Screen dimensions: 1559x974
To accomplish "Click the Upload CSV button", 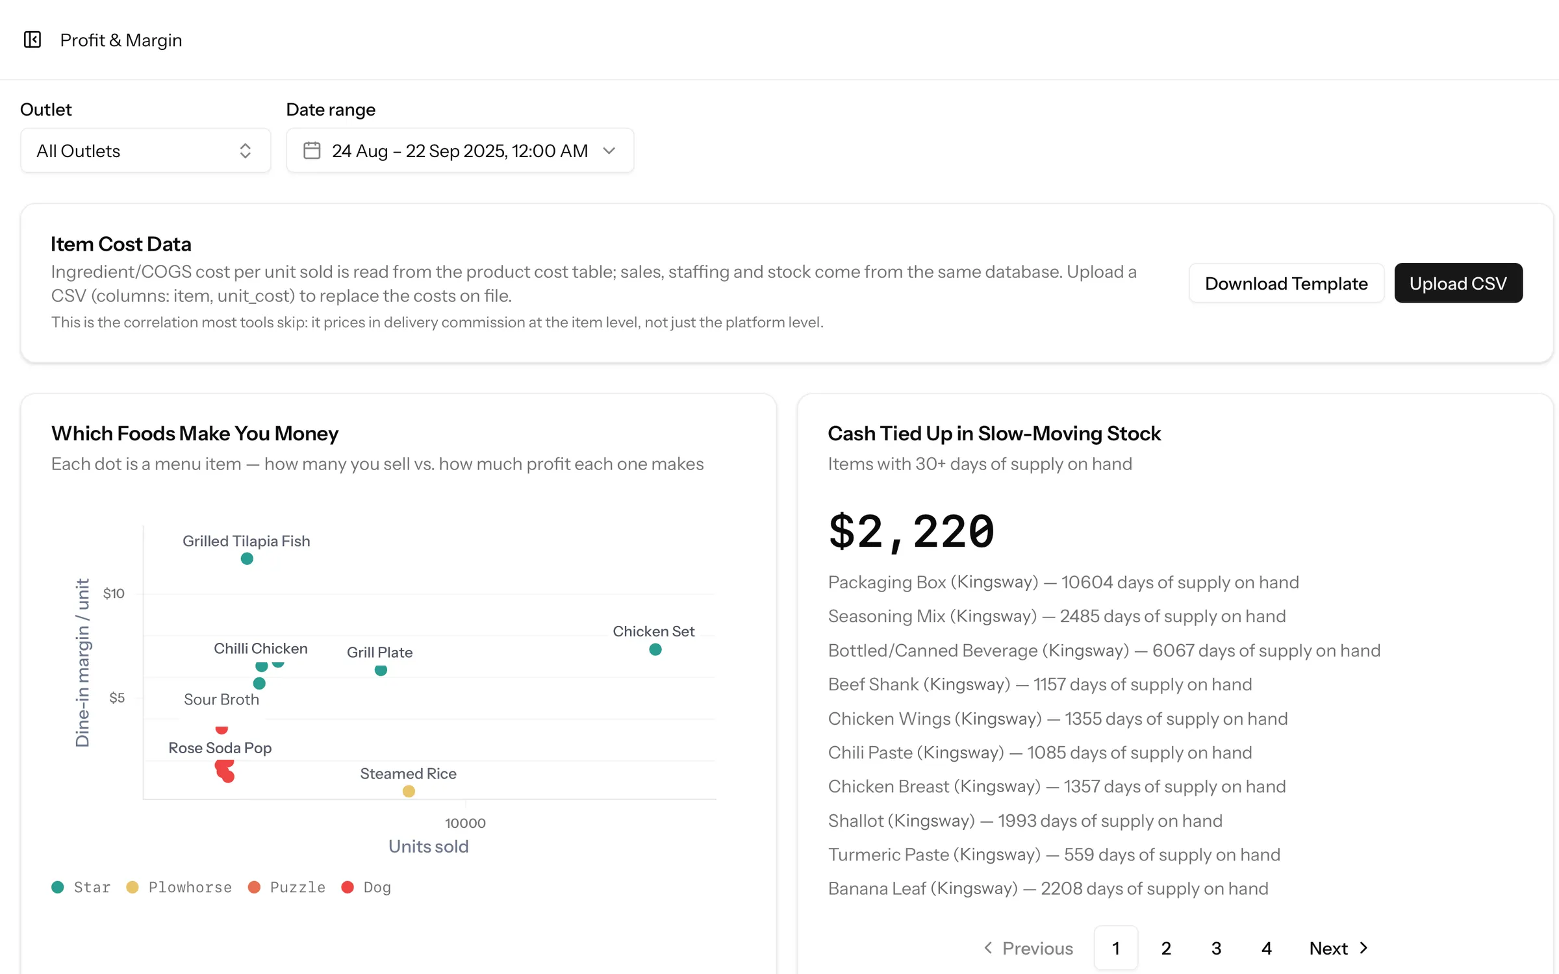I will (x=1458, y=283).
